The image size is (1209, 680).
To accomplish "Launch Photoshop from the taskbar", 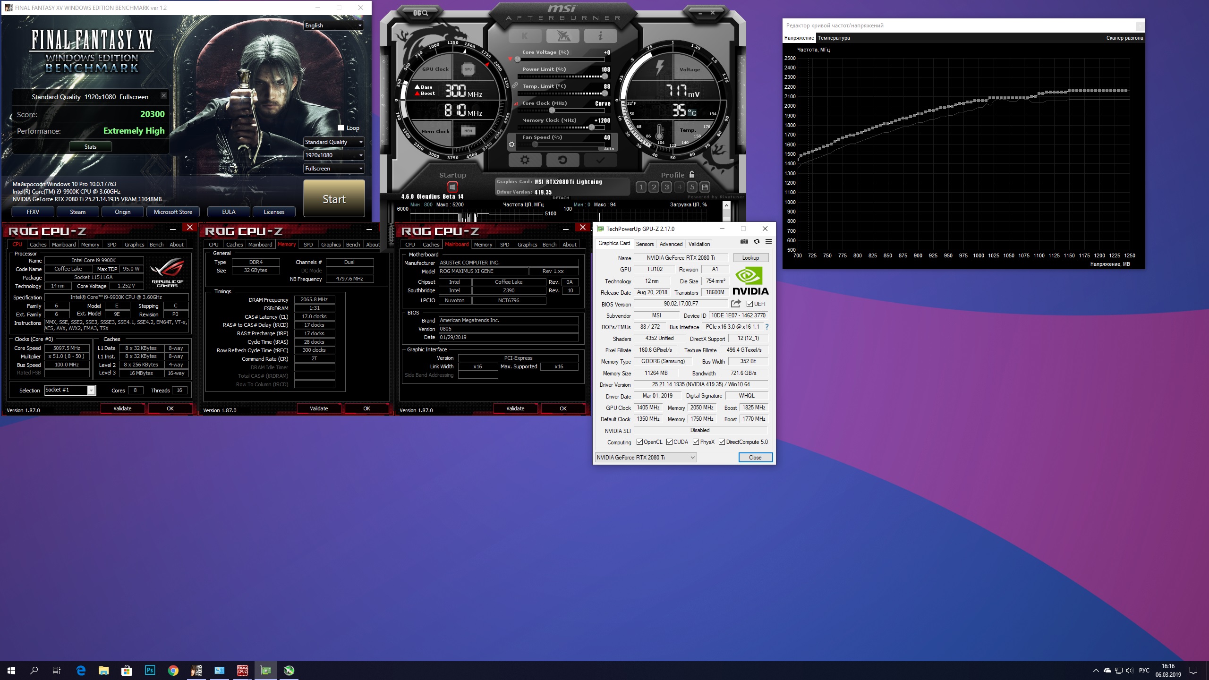I will (150, 671).
